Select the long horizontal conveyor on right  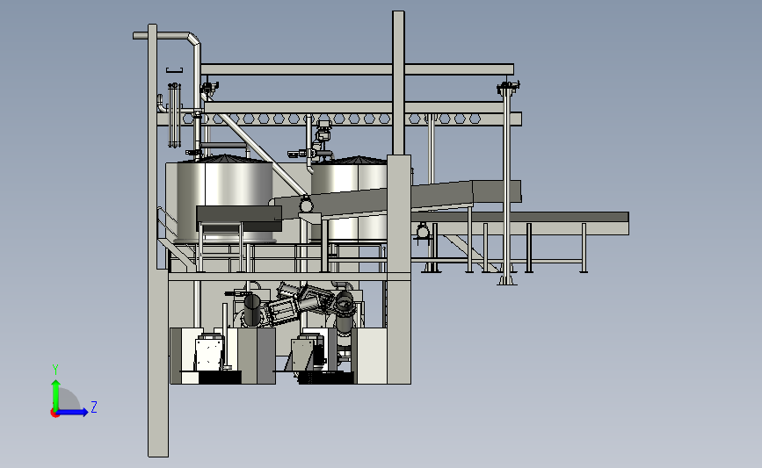coord(520,223)
